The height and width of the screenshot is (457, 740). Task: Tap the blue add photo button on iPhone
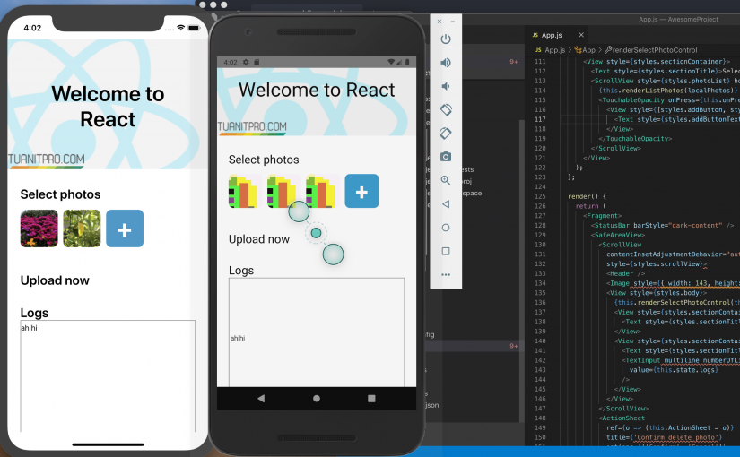125,228
